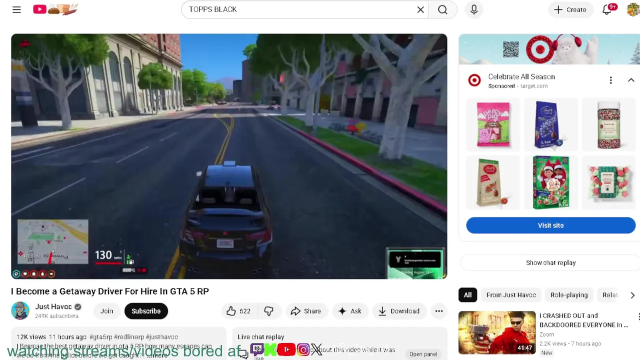640x360 pixels.
Task: Visit site for the Target ad
Action: 550,225
